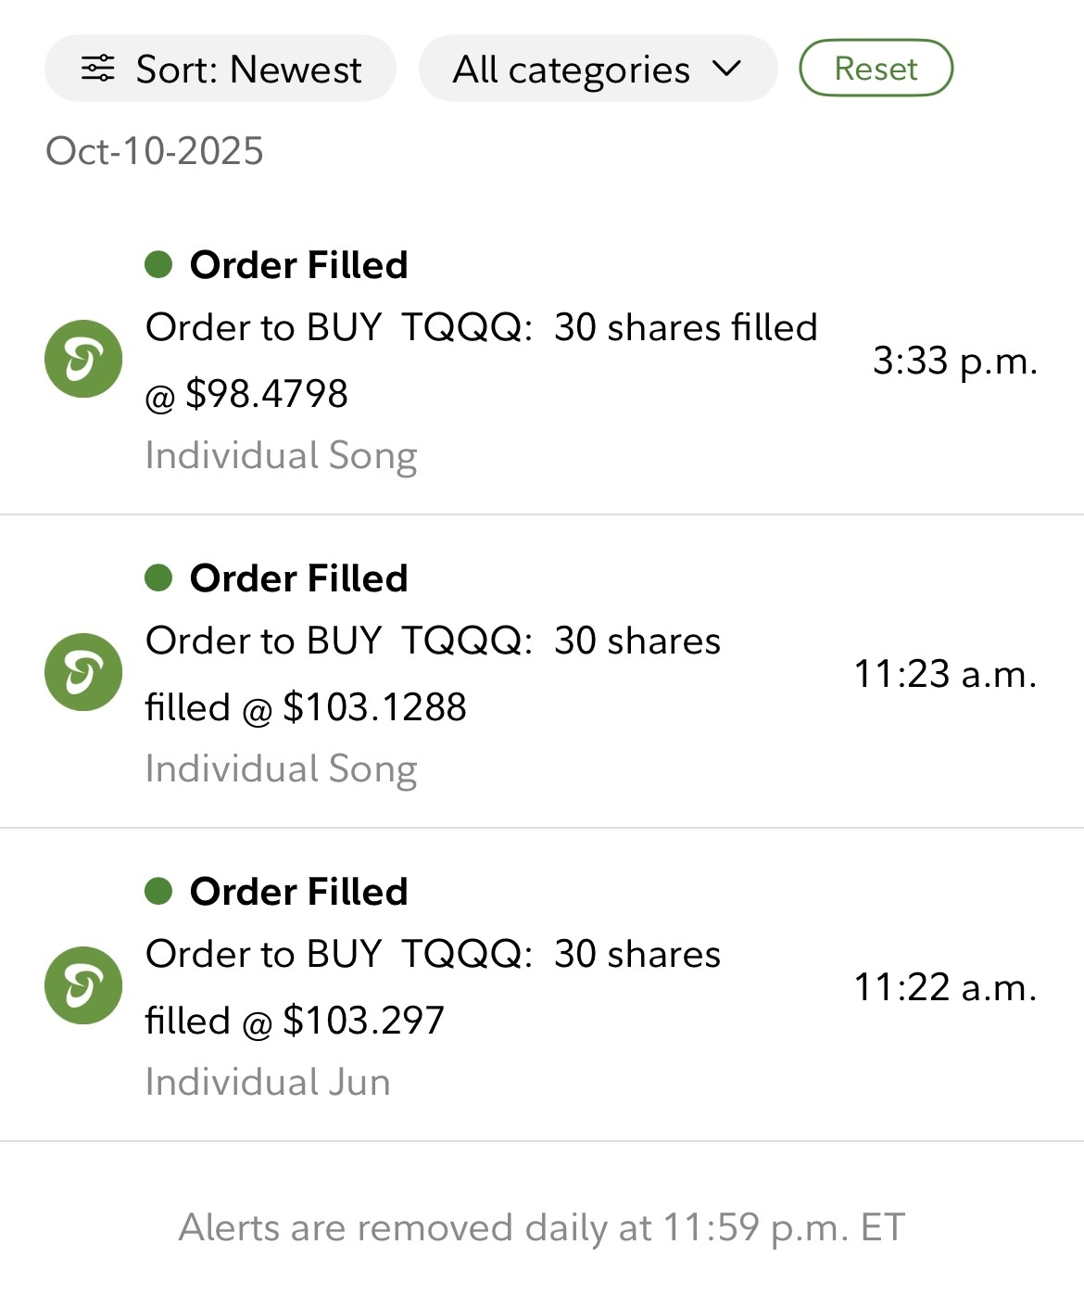The width and height of the screenshot is (1084, 1295).
Task: Tap the sort filter sliders icon
Action: click(97, 69)
